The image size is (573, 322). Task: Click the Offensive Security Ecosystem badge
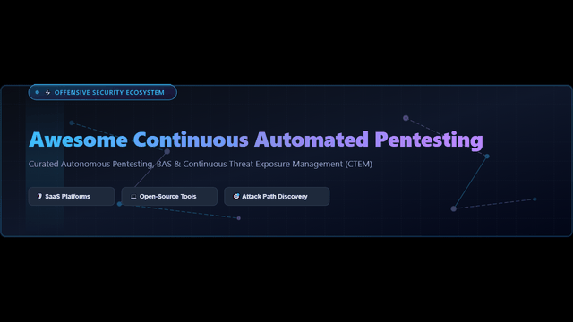(x=103, y=92)
